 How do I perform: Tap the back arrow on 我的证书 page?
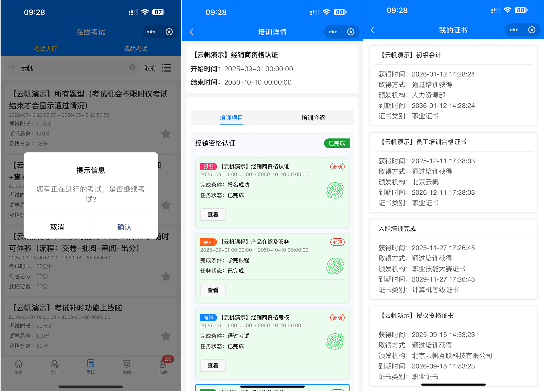[x=372, y=30]
